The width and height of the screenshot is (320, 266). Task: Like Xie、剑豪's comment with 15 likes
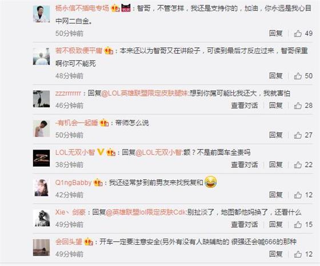point(298,225)
